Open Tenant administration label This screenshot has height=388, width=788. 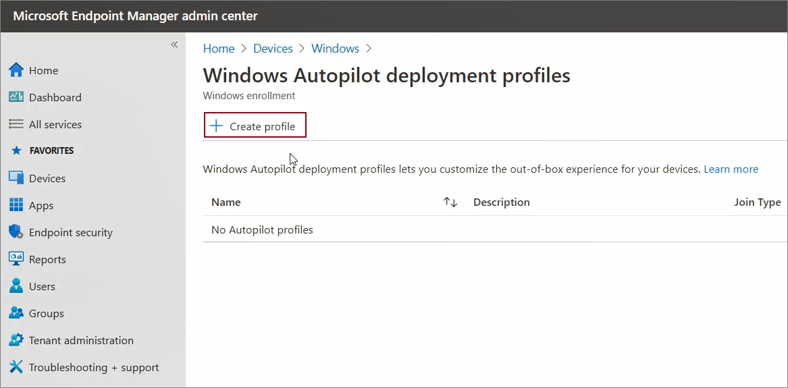click(82, 340)
